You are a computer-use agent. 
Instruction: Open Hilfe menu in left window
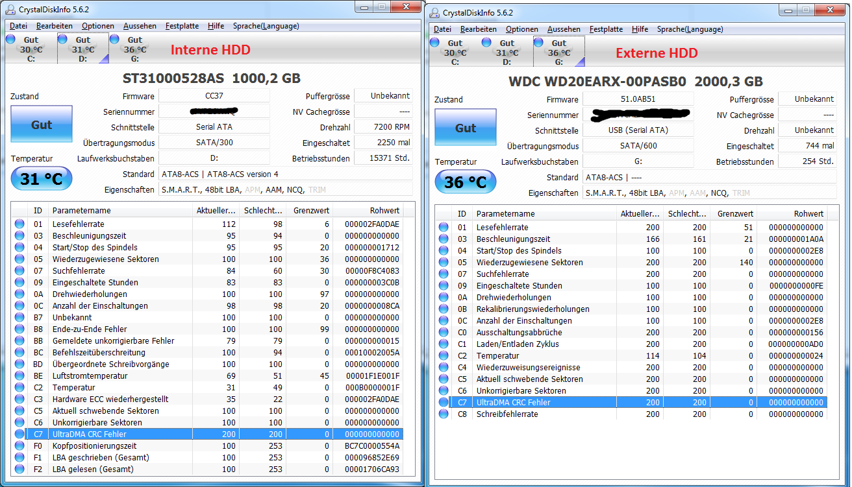216,26
